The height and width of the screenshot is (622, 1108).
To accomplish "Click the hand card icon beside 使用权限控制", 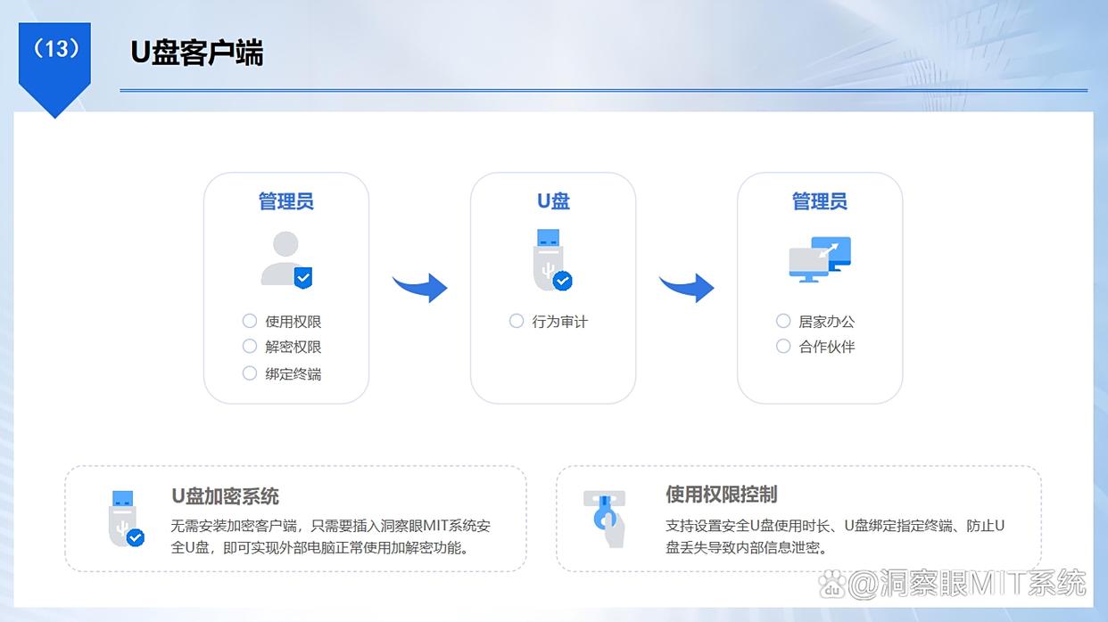I will tap(604, 518).
